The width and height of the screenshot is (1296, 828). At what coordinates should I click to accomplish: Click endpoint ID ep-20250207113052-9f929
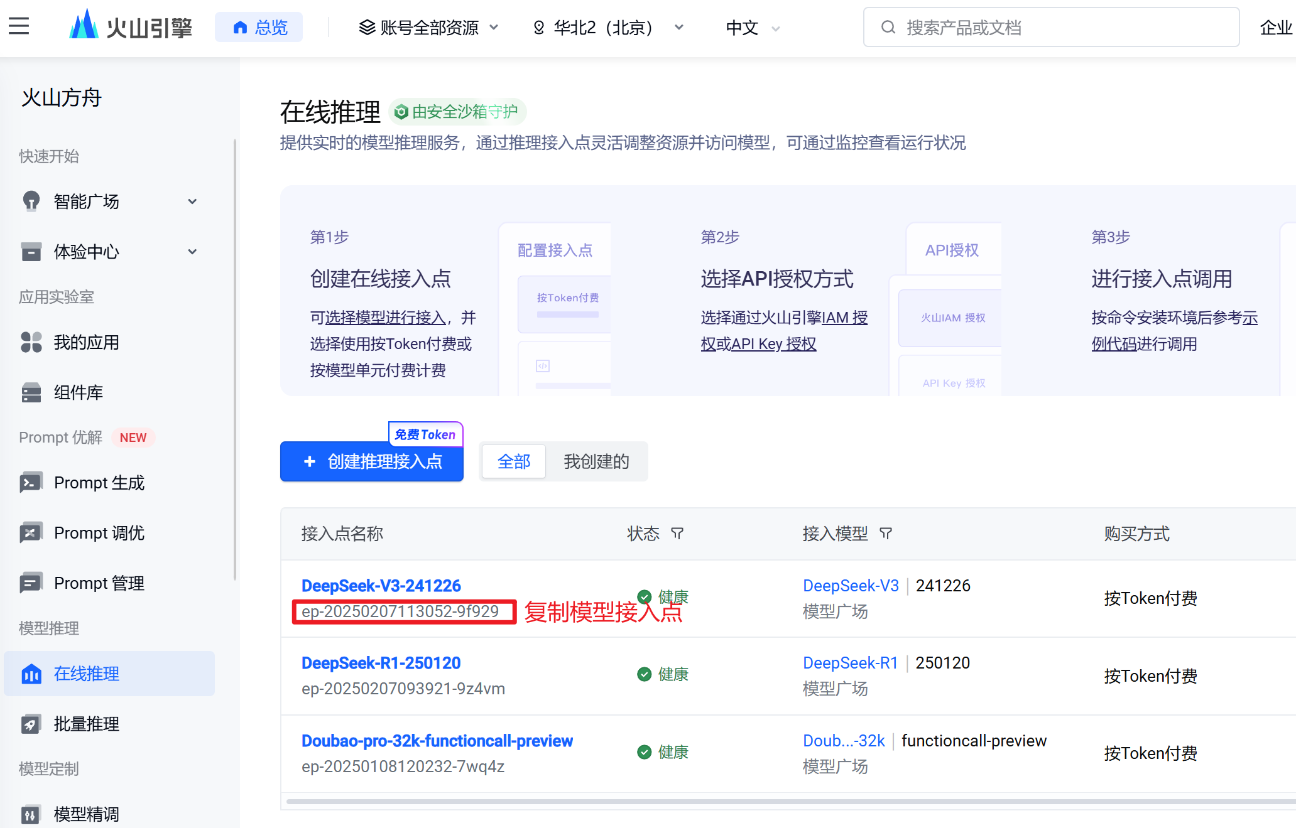pyautogui.click(x=400, y=611)
